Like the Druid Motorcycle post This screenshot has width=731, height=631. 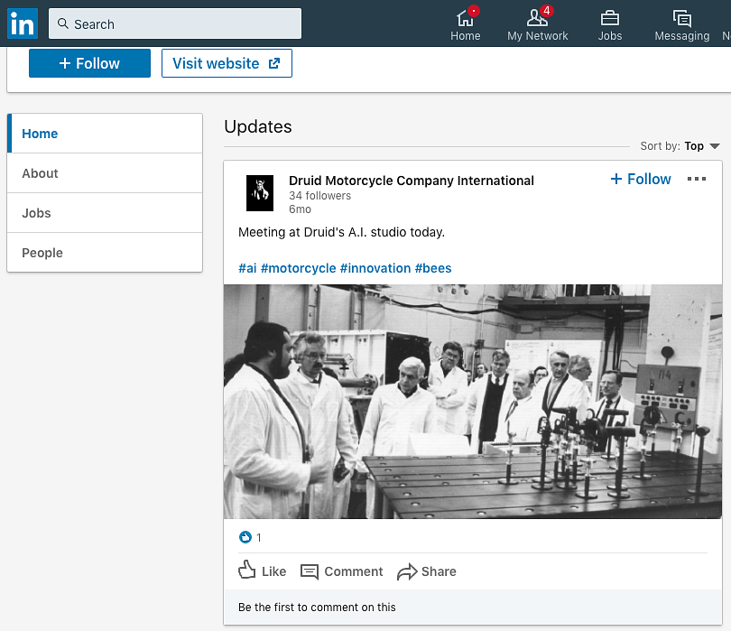(262, 571)
